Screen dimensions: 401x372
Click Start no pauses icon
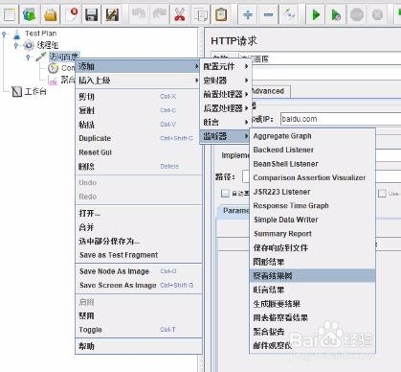336,14
